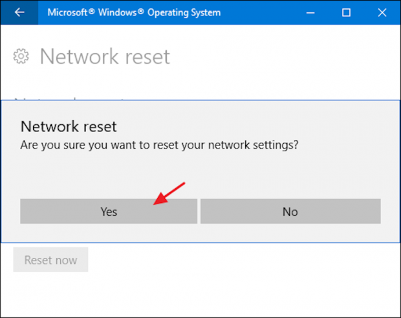Click the settings gear icon beside heading
The height and width of the screenshot is (318, 401).
click(21, 57)
